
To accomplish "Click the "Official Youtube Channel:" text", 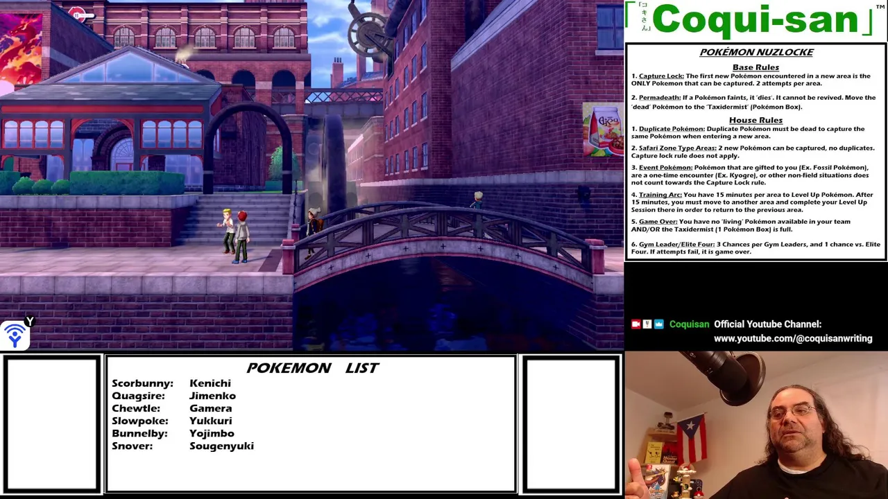I will [x=767, y=324].
